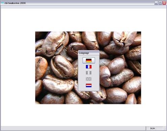The height and width of the screenshot is (131, 167).
Task: Choose the French flag language
Action: pos(89,67)
